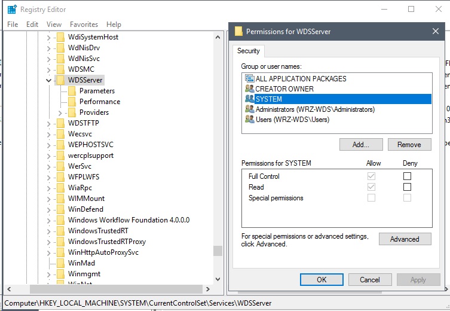This screenshot has height=311, width=450.
Task: Click the CREATOR OWNER group icon
Action: [x=250, y=89]
